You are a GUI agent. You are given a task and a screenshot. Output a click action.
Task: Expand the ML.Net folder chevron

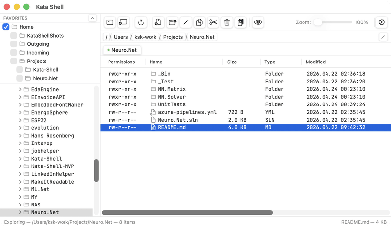click(20, 189)
